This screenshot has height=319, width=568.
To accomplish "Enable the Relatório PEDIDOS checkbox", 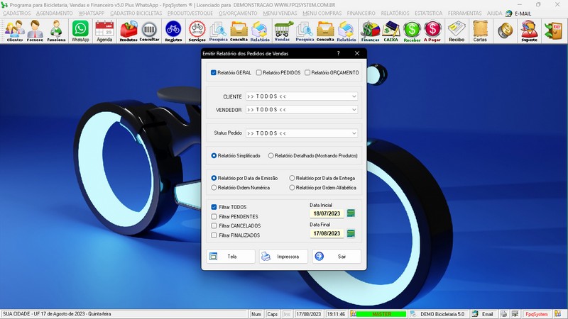I will (259, 72).
